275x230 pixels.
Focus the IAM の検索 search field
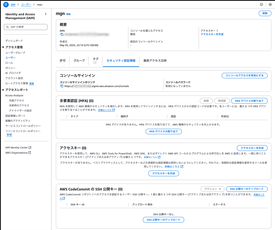(26, 27)
